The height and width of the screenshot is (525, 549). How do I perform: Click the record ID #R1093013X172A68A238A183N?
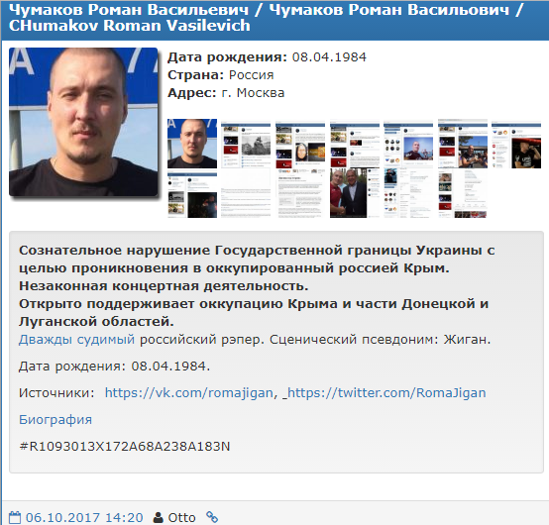click(125, 446)
